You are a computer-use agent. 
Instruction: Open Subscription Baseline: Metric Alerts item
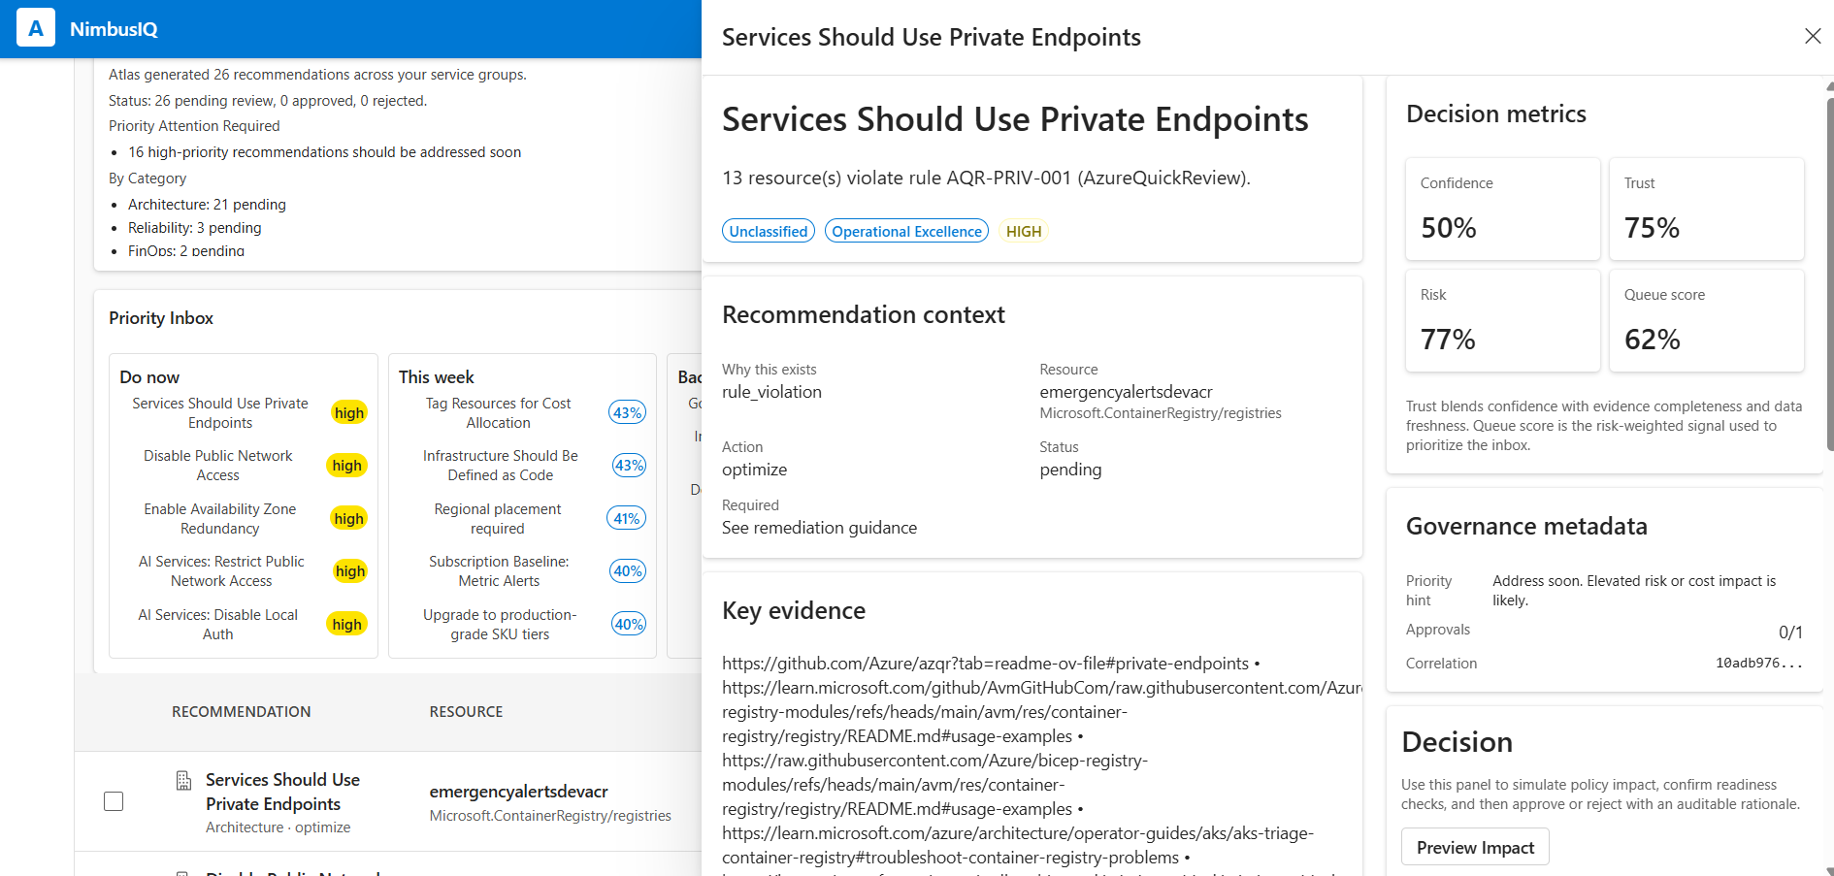click(499, 571)
